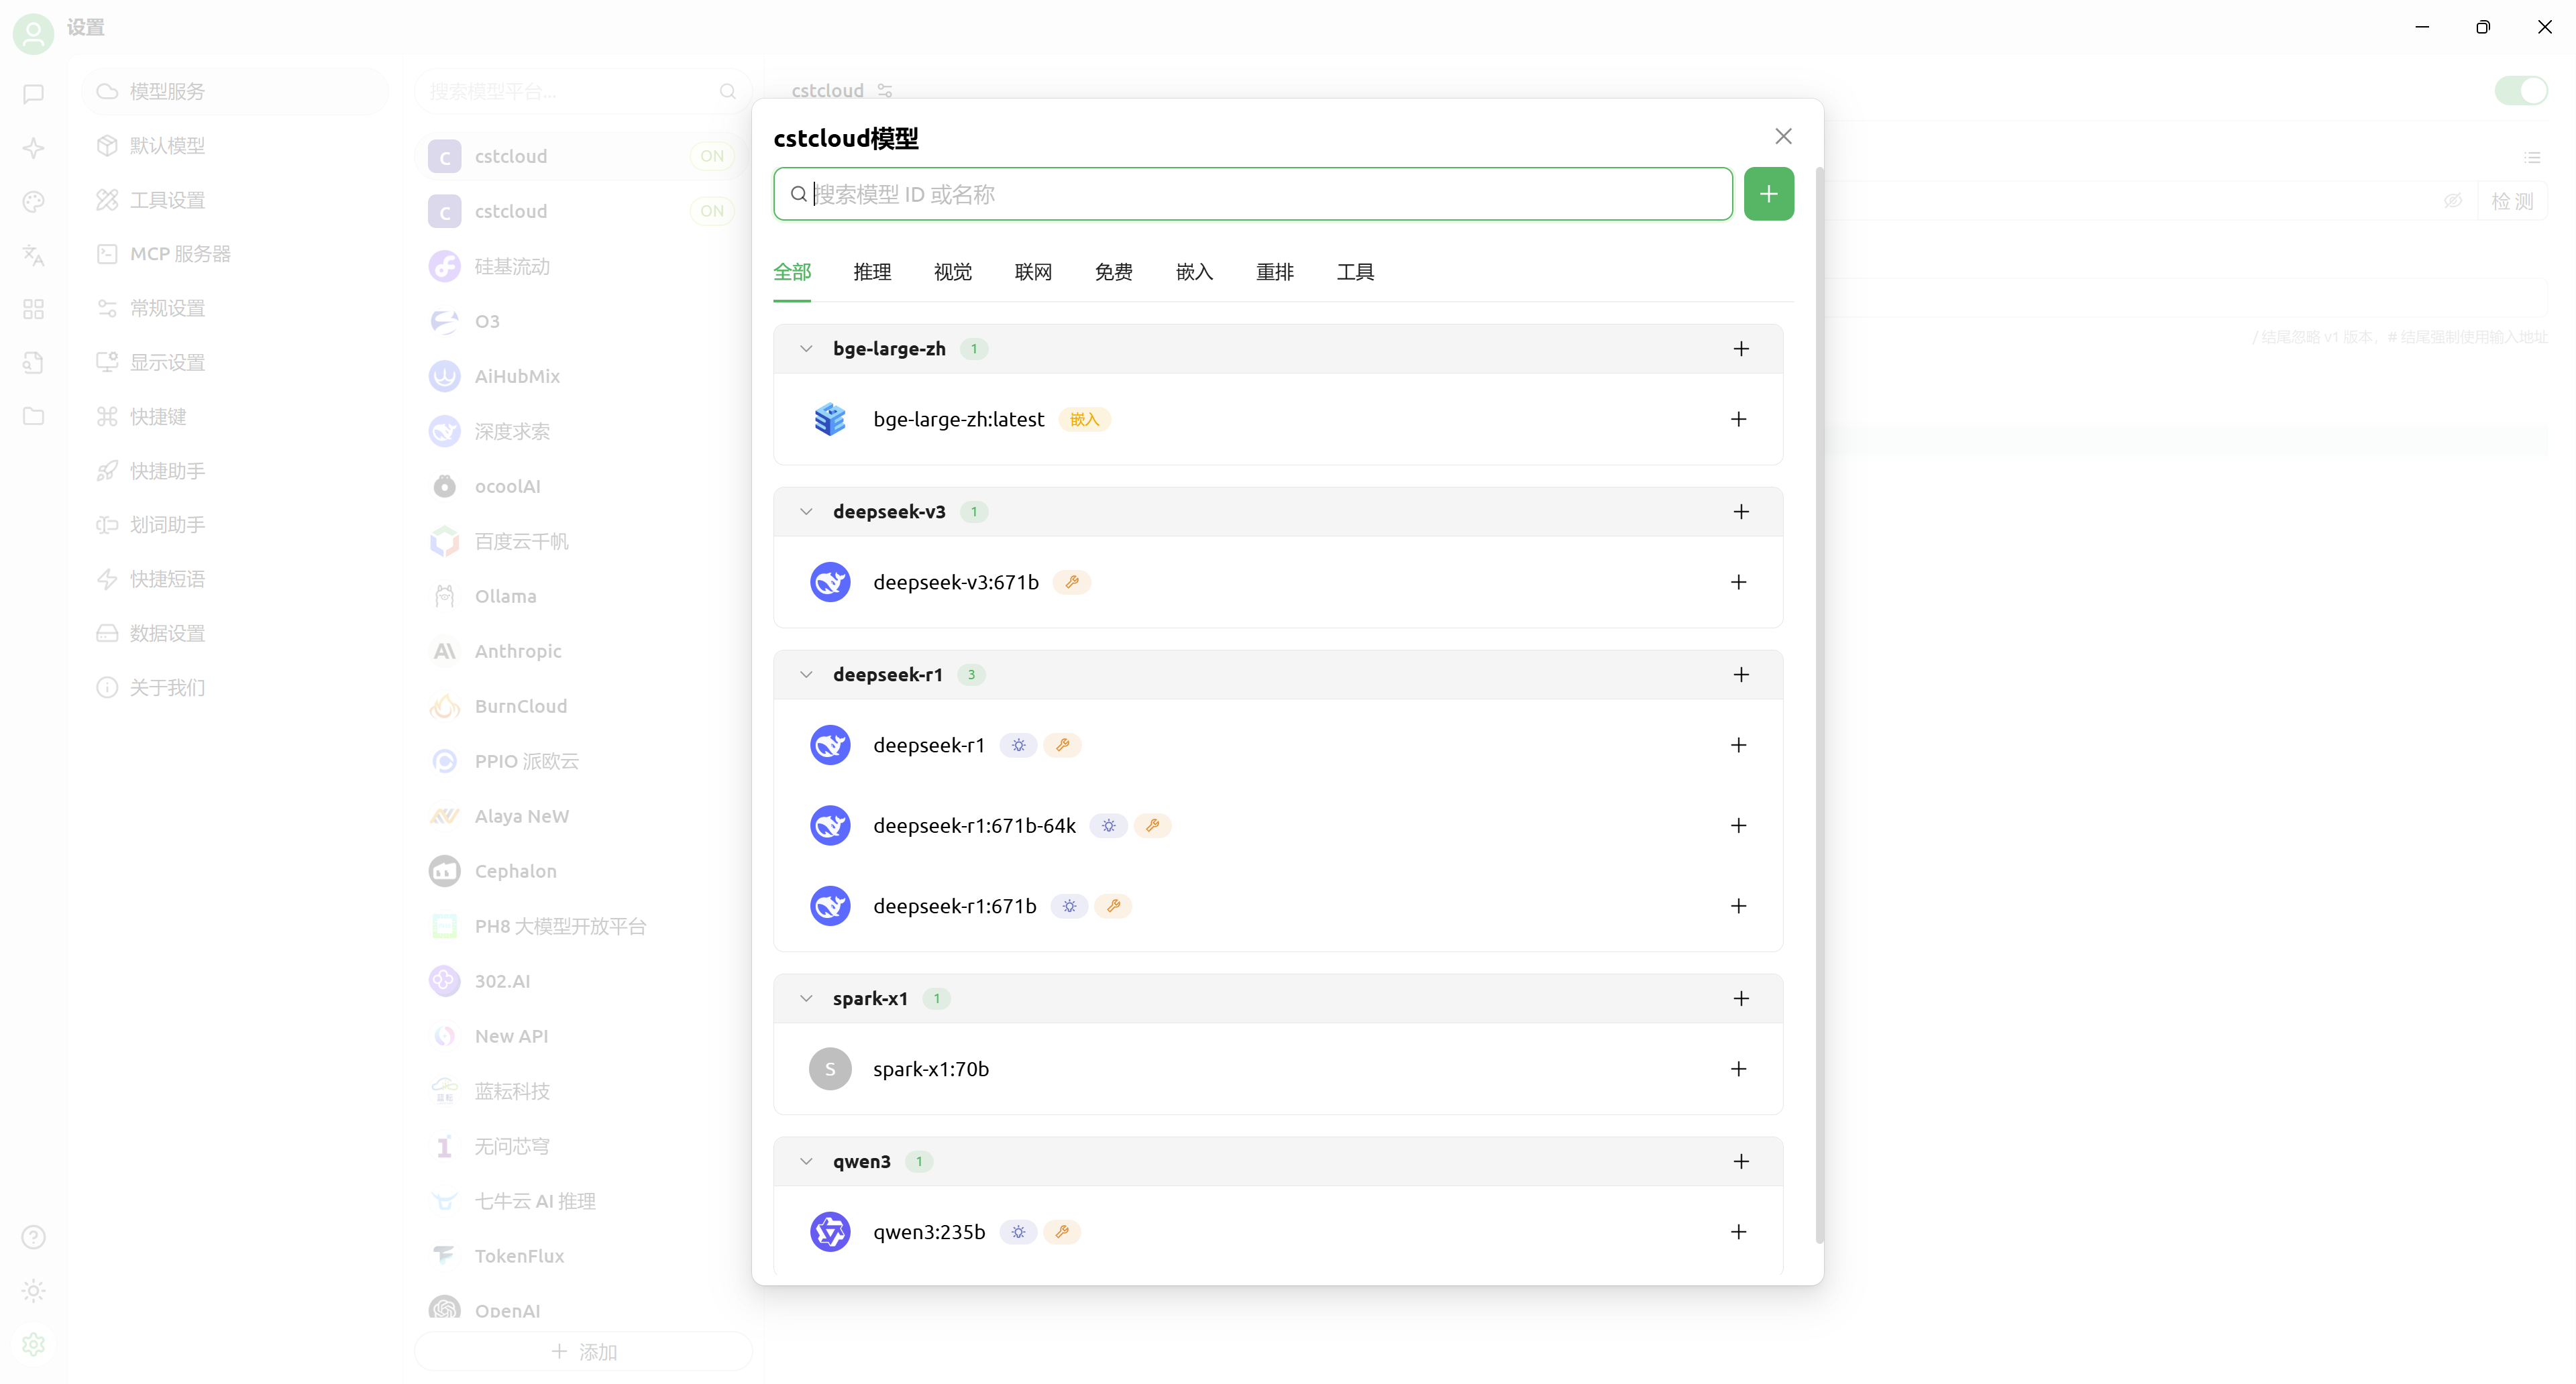
Task: Toggle API key visibility eye icon
Action: tap(2453, 201)
